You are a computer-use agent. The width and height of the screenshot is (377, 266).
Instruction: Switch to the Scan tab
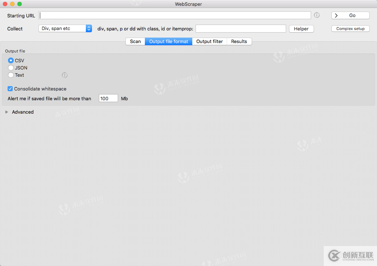pos(135,42)
